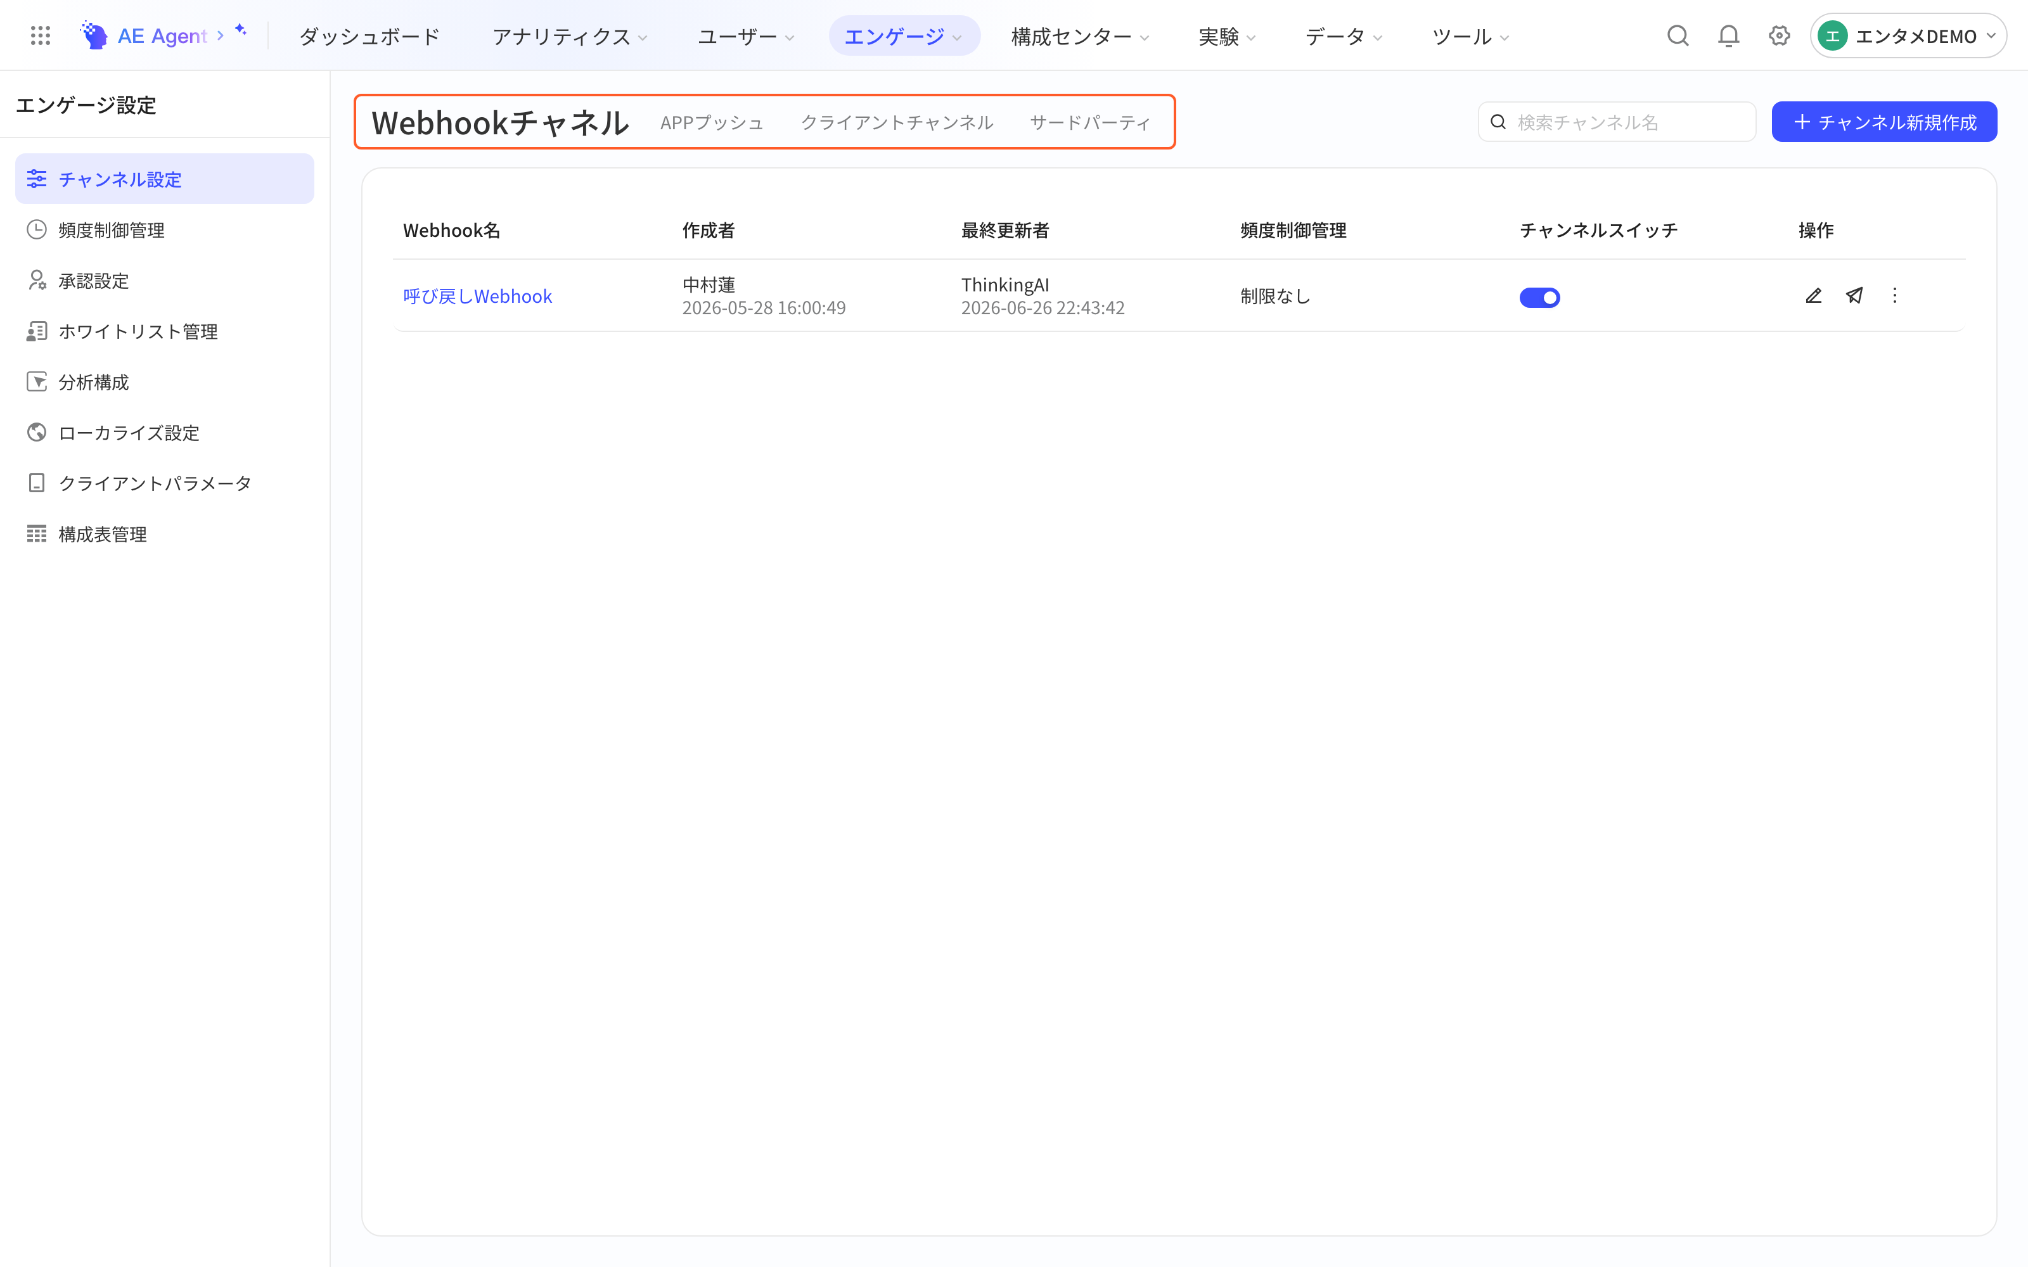
Task: Click the magnifier icon in channel search
Action: click(x=1498, y=122)
